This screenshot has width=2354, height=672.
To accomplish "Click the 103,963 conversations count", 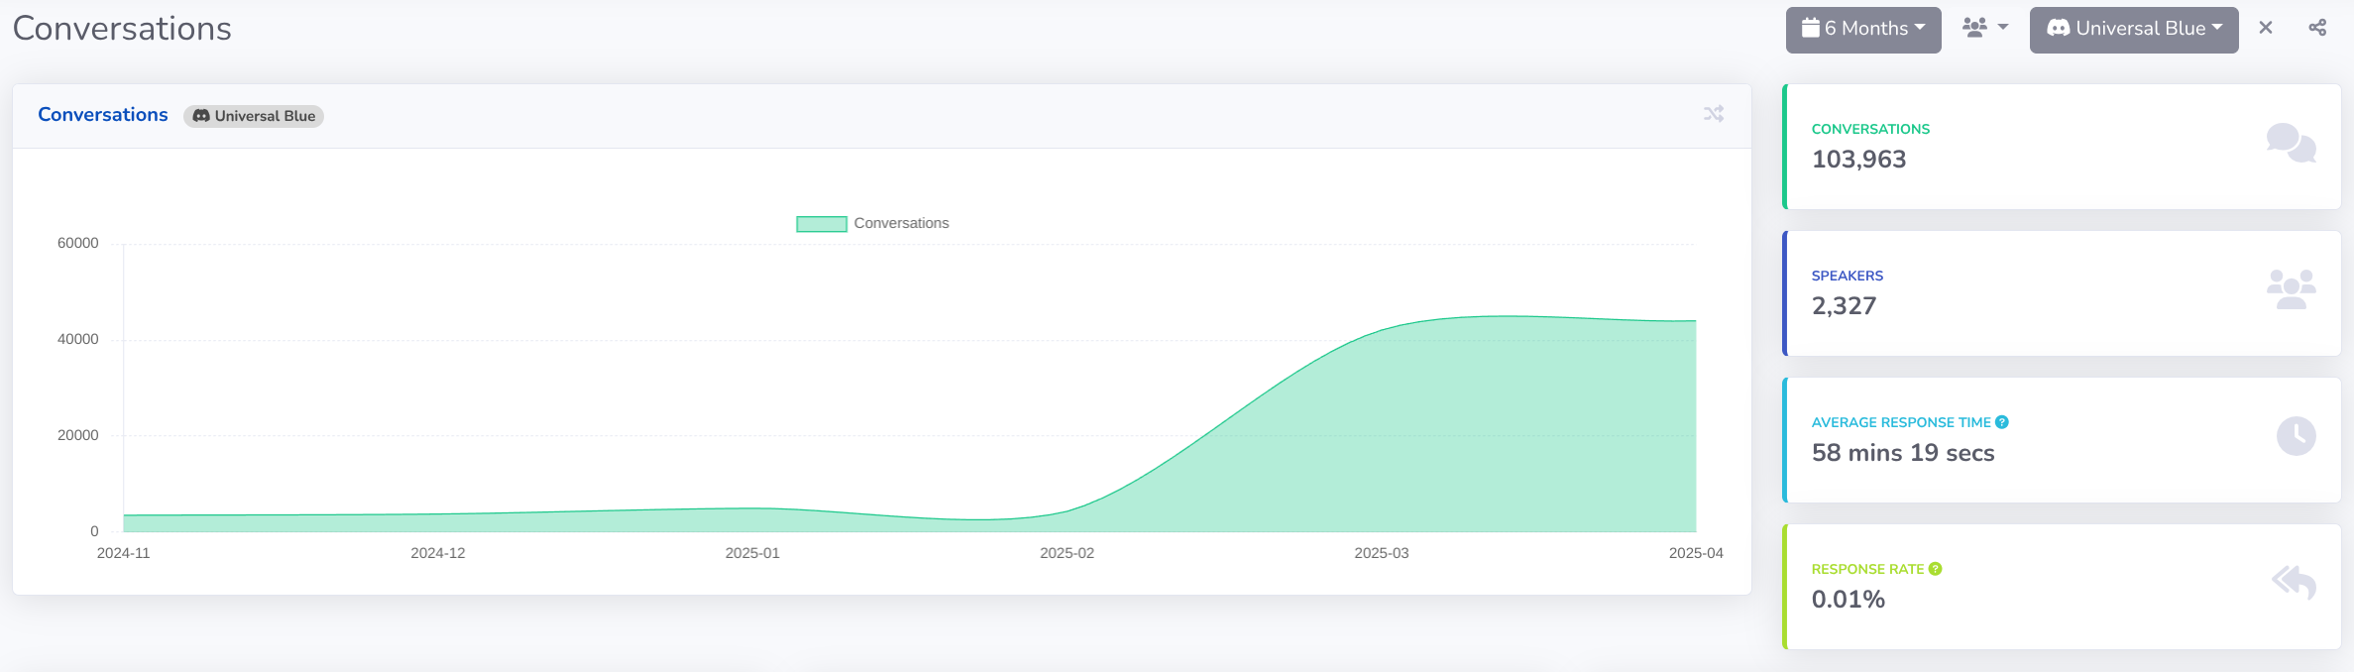I will pos(1858,160).
